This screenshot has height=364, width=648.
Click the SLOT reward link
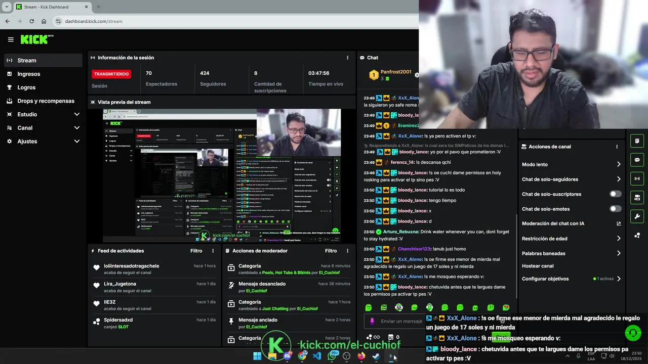[123, 327]
